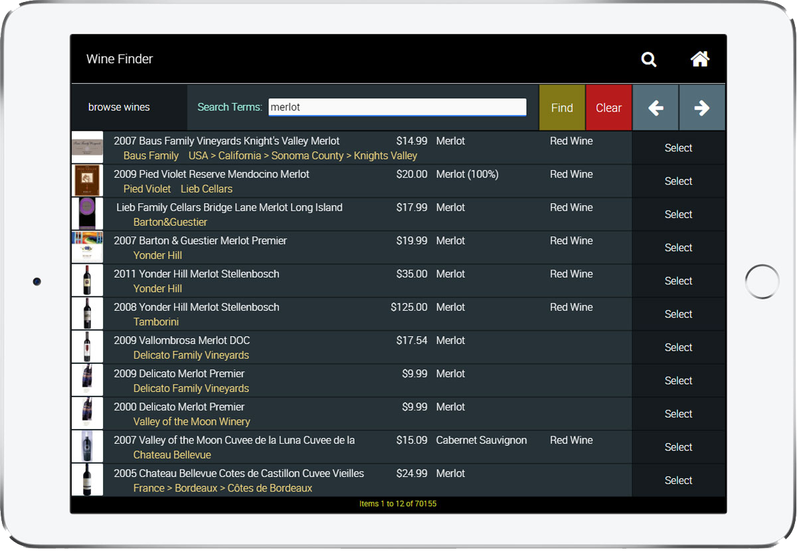Open thumbnail of 2011 Yonder Hill Merlot
This screenshot has height=552, width=797.
coord(87,280)
